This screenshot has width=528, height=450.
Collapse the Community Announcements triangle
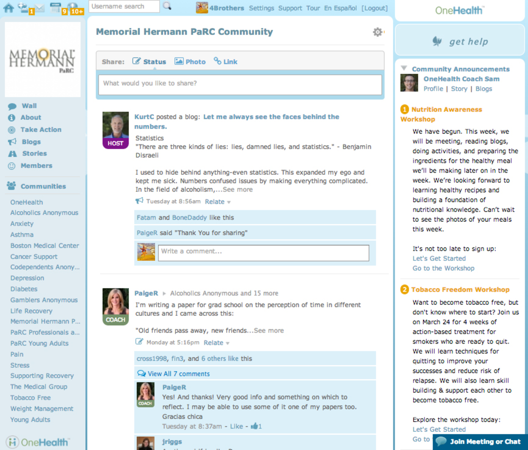tap(404, 68)
